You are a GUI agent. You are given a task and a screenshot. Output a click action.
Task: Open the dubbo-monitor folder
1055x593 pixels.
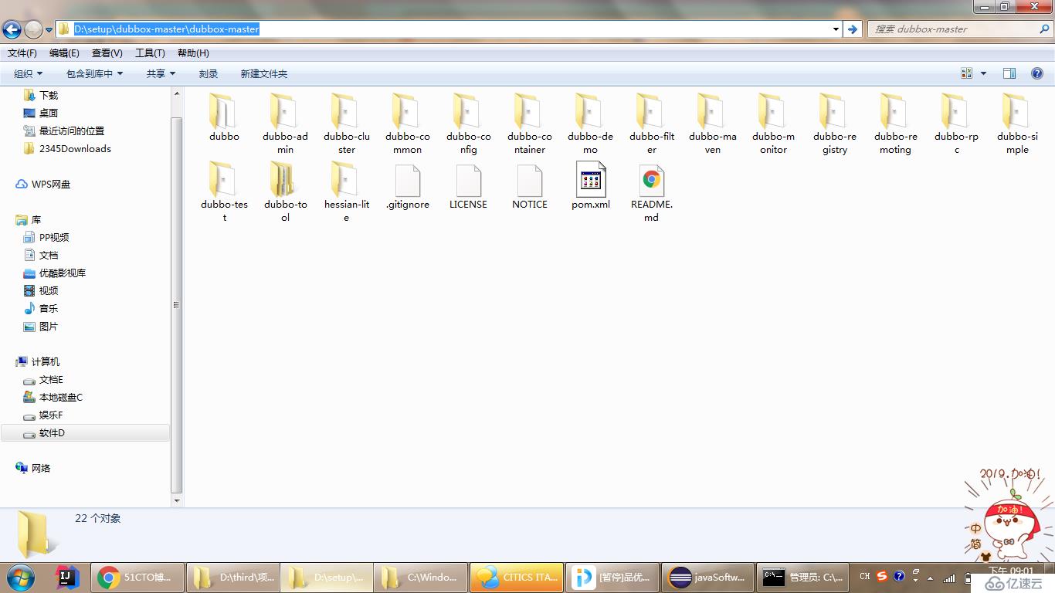pyautogui.click(x=773, y=124)
